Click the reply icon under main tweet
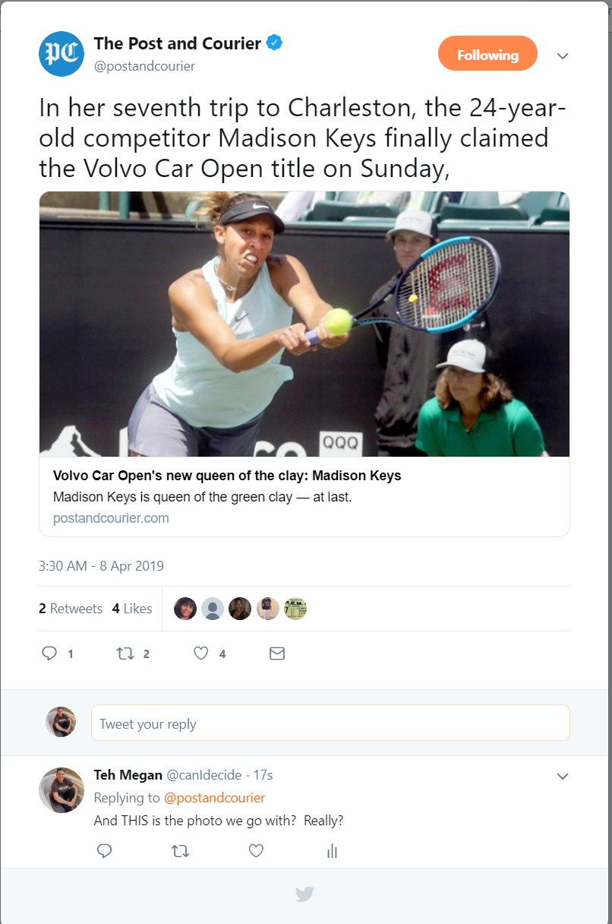The image size is (612, 924). (49, 653)
